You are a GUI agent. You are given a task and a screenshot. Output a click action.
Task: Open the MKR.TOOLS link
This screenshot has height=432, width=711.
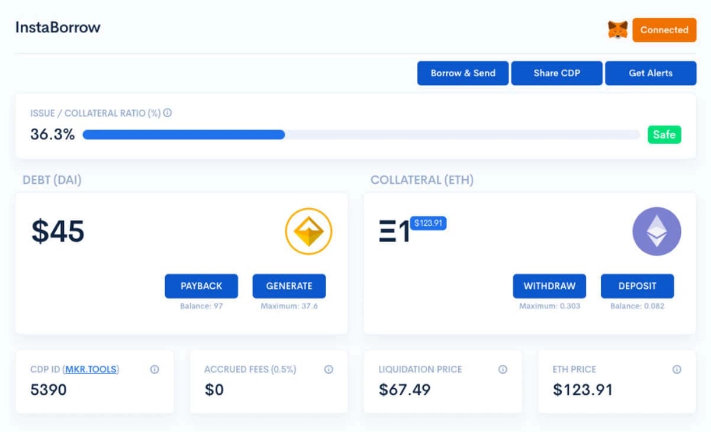point(91,369)
